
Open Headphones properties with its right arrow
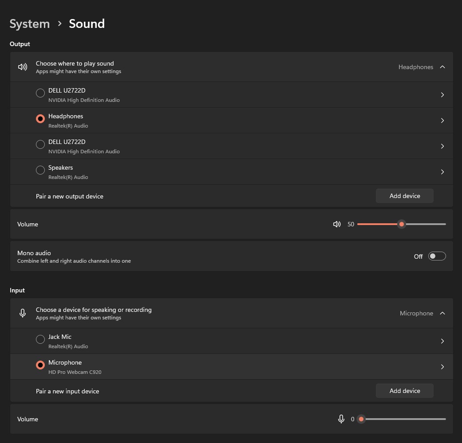(x=442, y=120)
